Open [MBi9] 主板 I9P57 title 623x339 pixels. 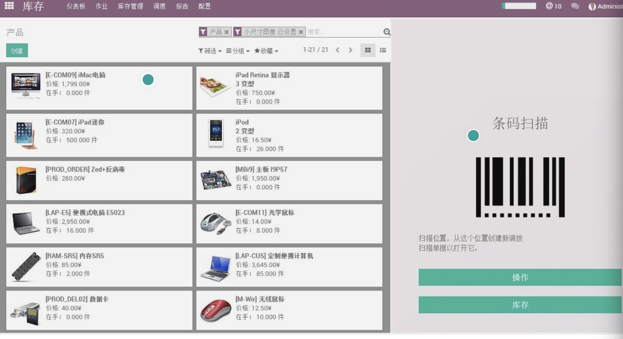[261, 169]
